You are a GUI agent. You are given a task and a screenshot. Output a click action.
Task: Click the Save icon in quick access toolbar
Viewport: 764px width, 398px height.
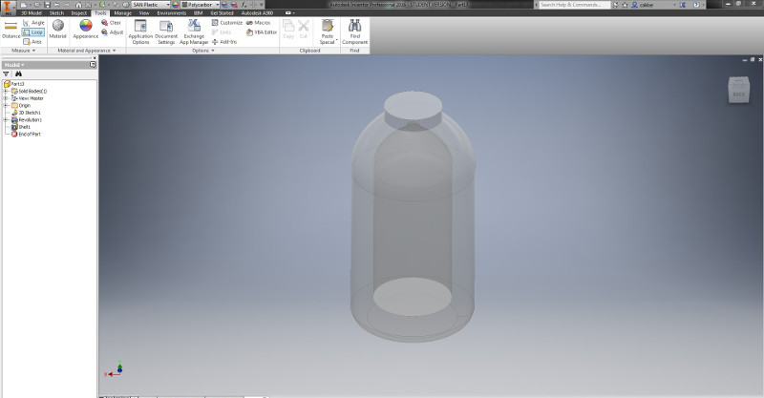coord(47,5)
